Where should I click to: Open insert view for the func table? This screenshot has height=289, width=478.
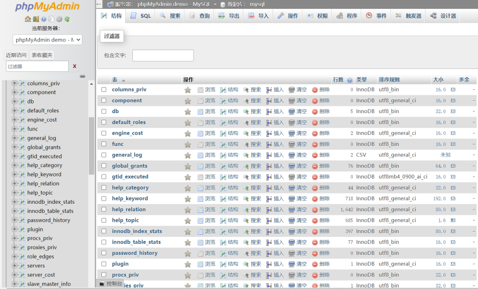(275, 144)
